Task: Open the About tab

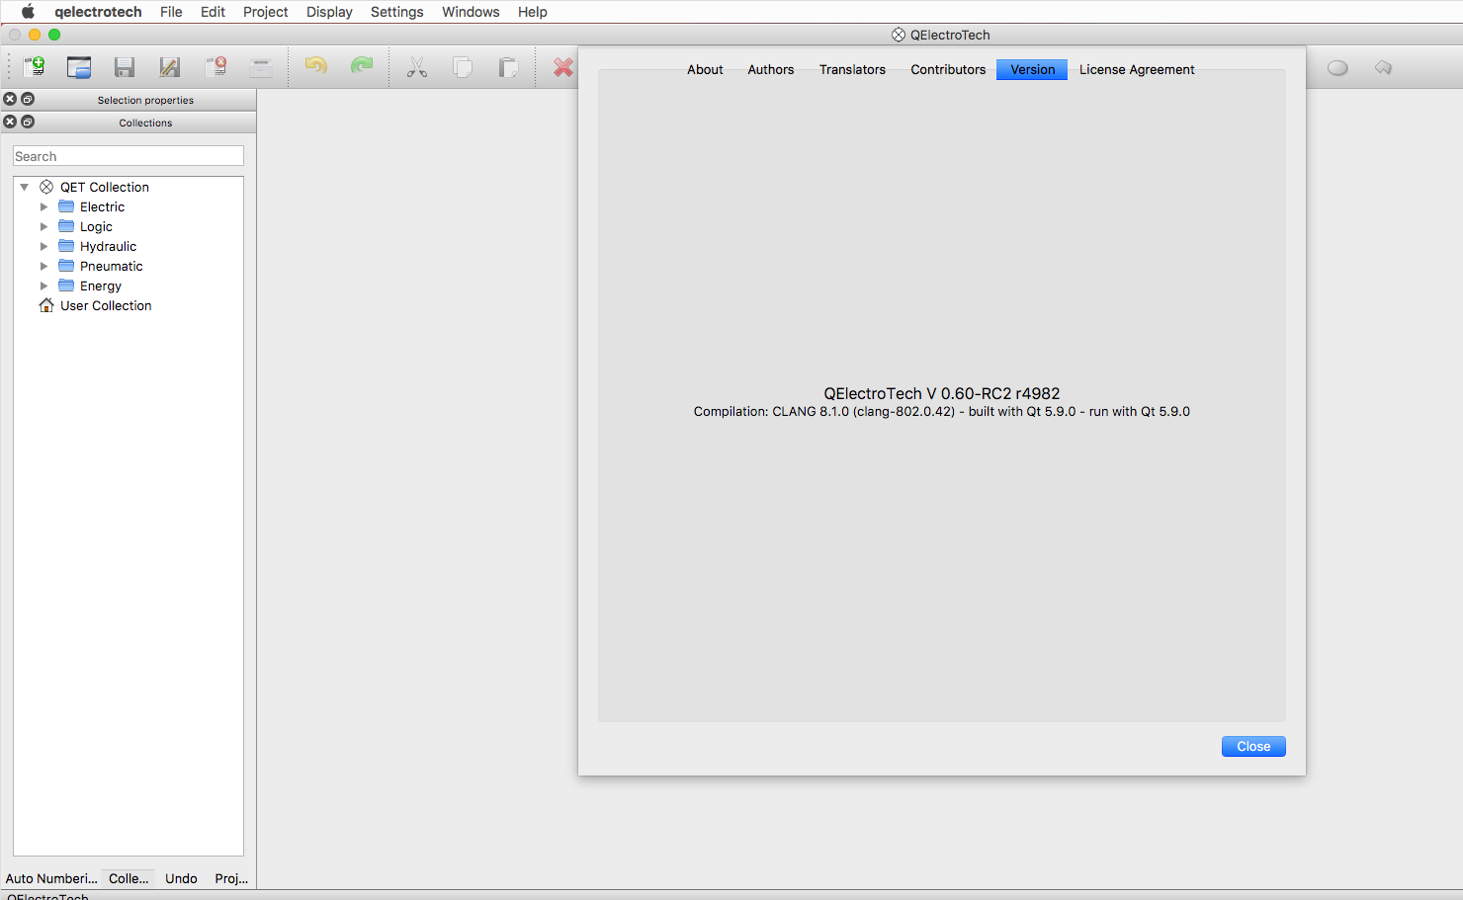Action: tap(705, 69)
